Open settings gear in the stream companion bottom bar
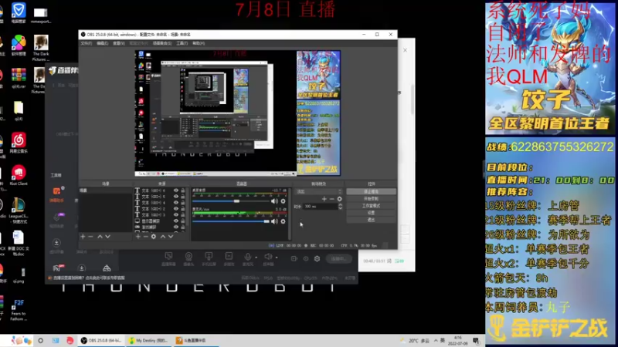Image resolution: width=618 pixels, height=347 pixels. point(317,259)
